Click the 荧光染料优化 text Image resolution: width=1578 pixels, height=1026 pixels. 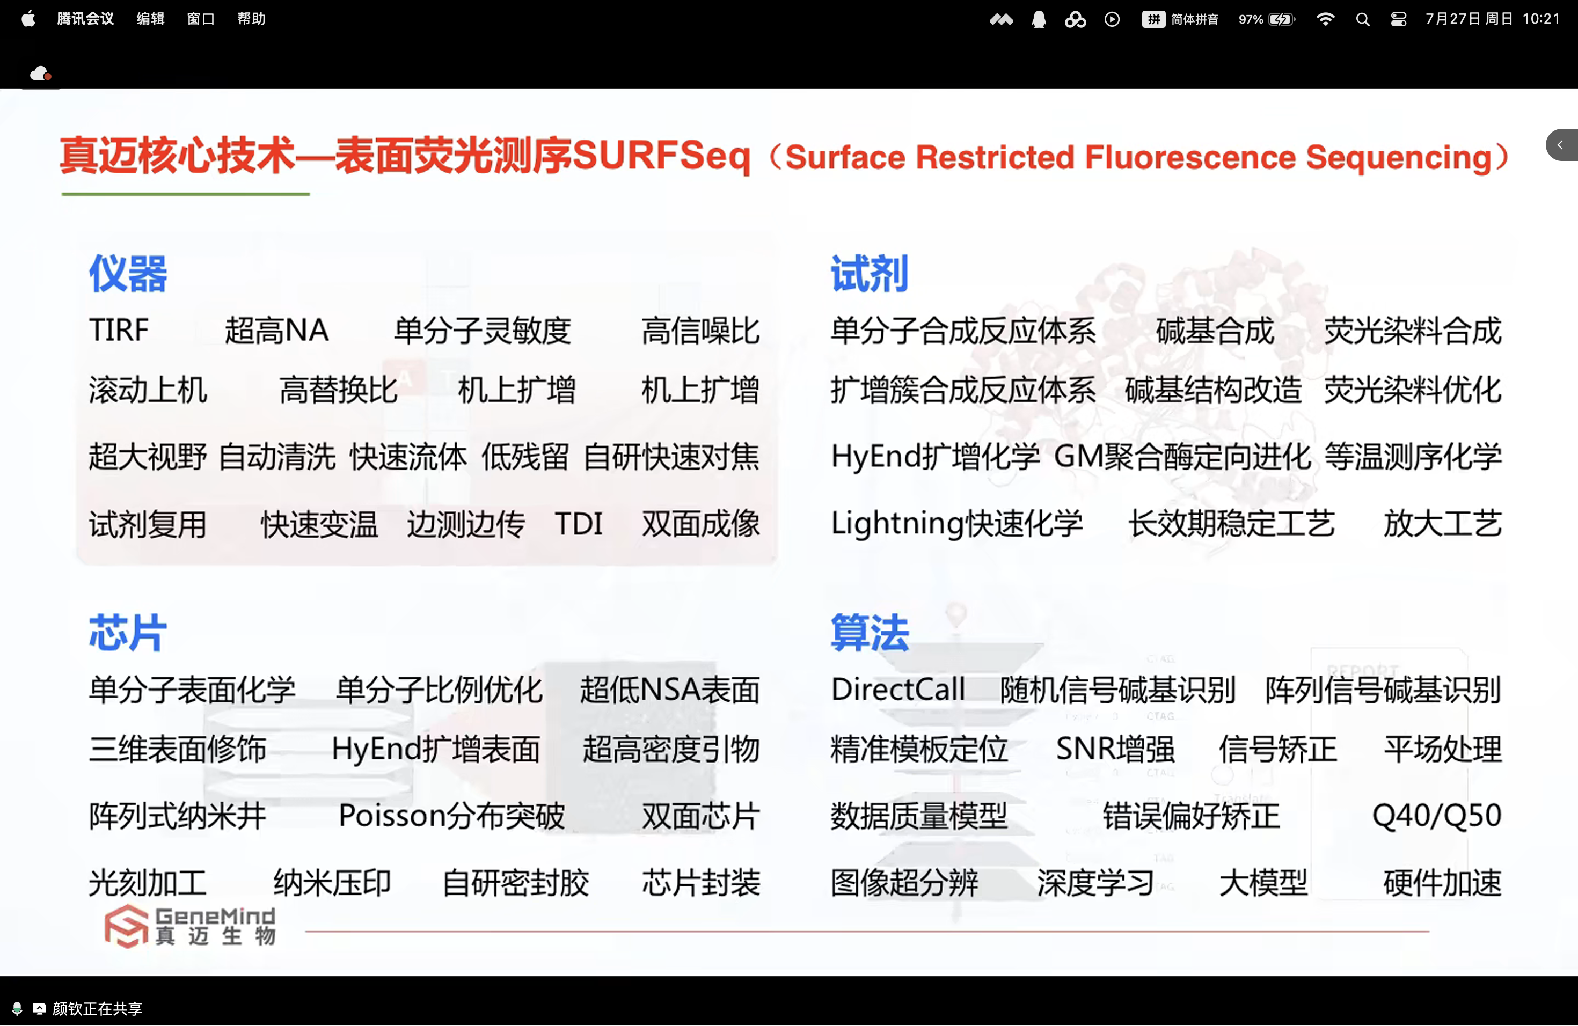1413,390
